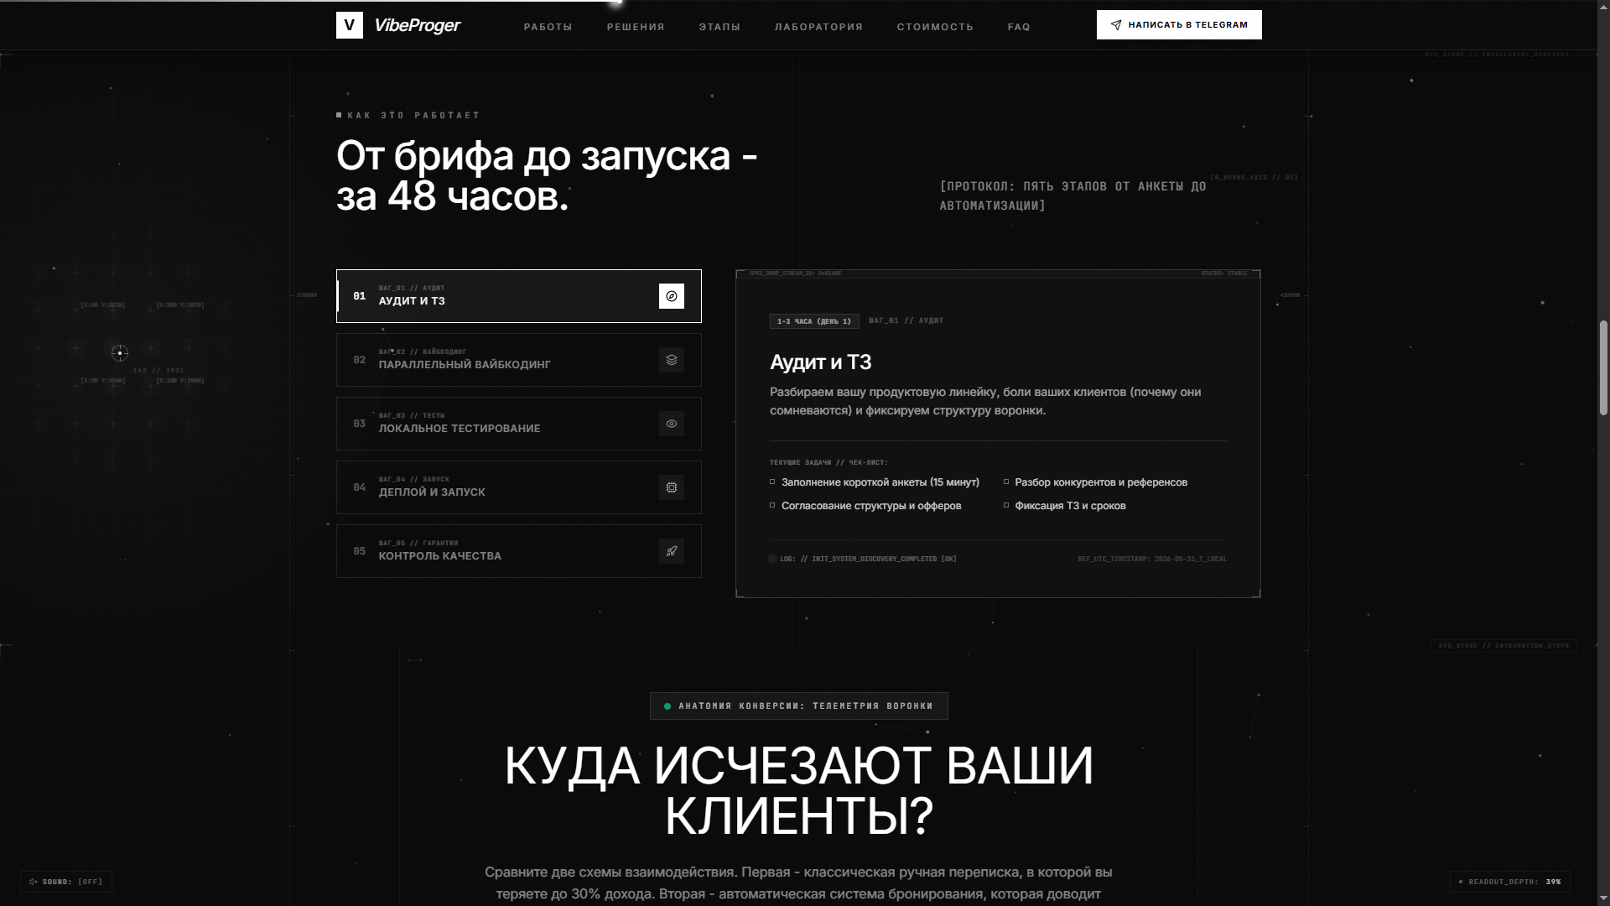Image resolution: width=1610 pixels, height=906 pixels.
Task: Click checklist box for Фиксация ТЗ и сроков
Action: point(1006,505)
